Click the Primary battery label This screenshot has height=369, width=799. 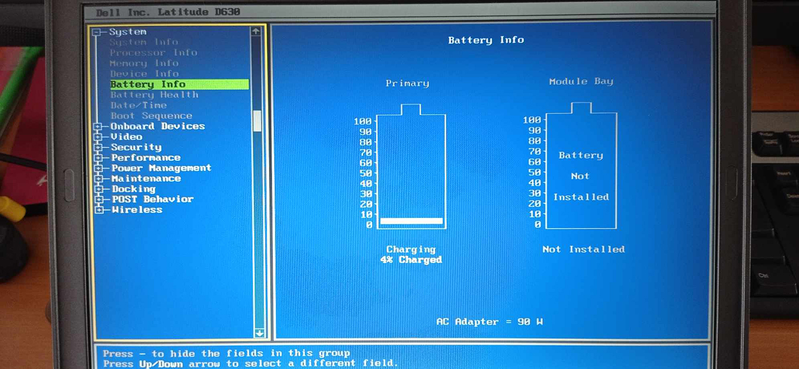pos(407,83)
